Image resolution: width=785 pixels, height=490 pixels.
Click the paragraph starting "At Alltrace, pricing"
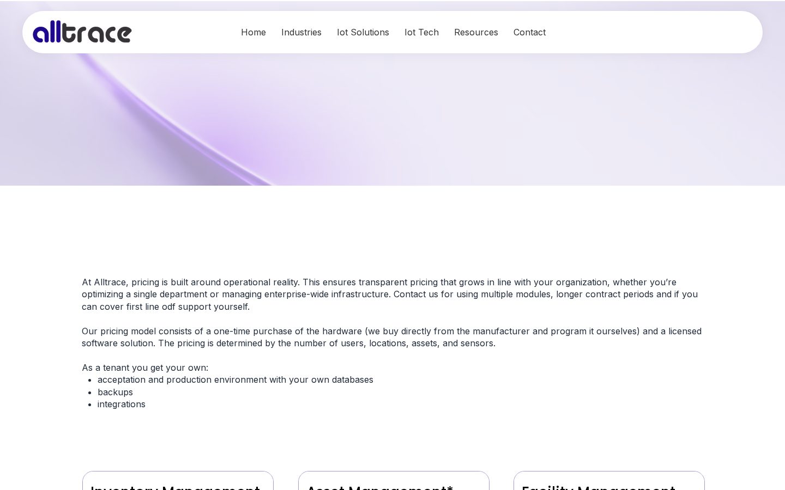pyautogui.click(x=390, y=295)
